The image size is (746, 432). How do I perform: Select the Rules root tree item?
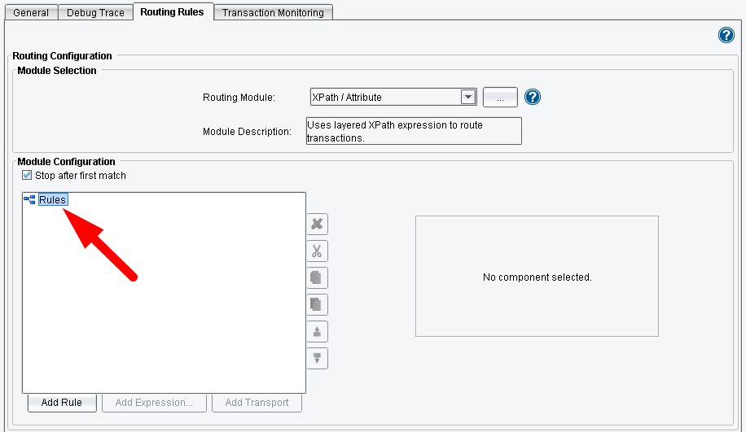point(52,199)
